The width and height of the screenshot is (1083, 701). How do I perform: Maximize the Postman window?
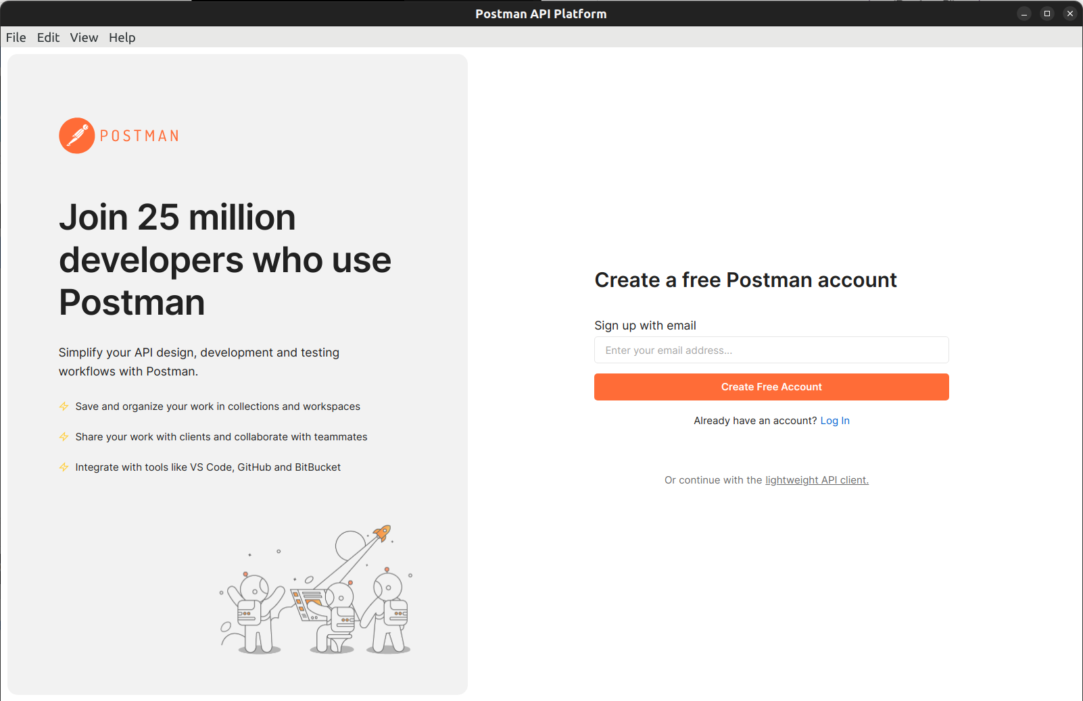pos(1047,14)
